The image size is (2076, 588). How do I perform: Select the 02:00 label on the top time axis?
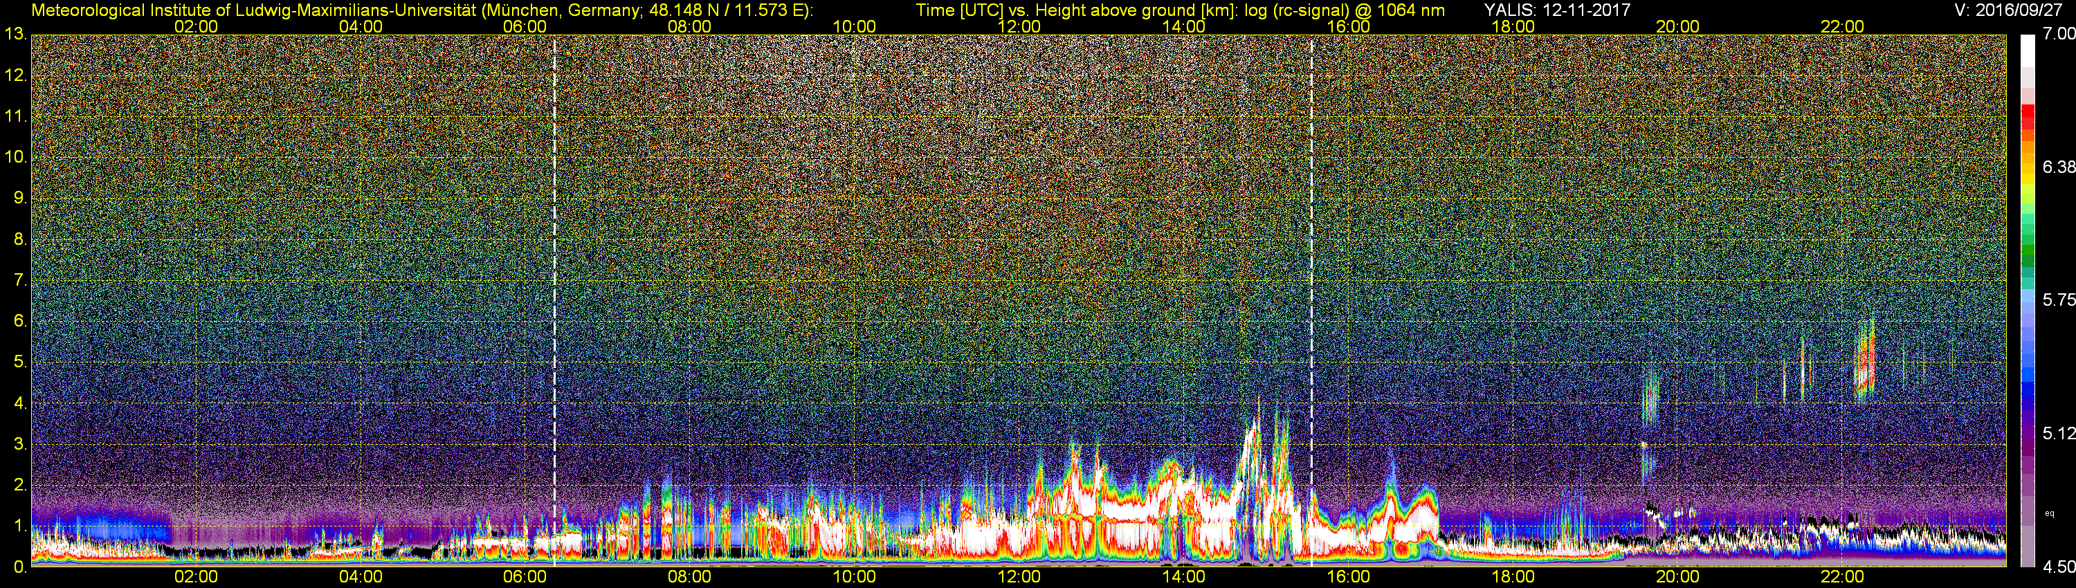(x=196, y=26)
